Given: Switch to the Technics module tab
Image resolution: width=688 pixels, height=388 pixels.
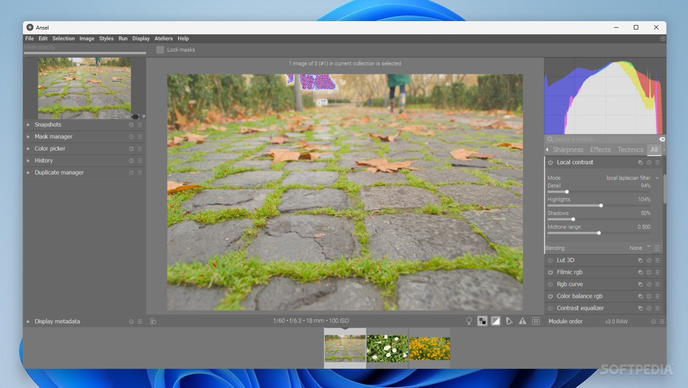Looking at the screenshot, I should pos(630,150).
